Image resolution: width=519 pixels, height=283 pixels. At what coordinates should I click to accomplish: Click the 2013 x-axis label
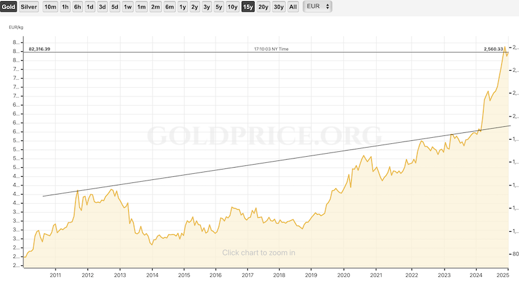pos(120,275)
